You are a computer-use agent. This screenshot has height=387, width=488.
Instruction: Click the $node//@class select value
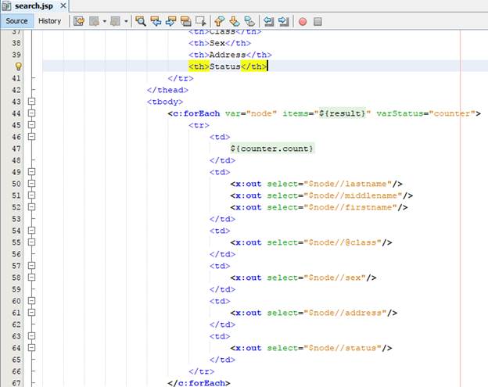343,242
